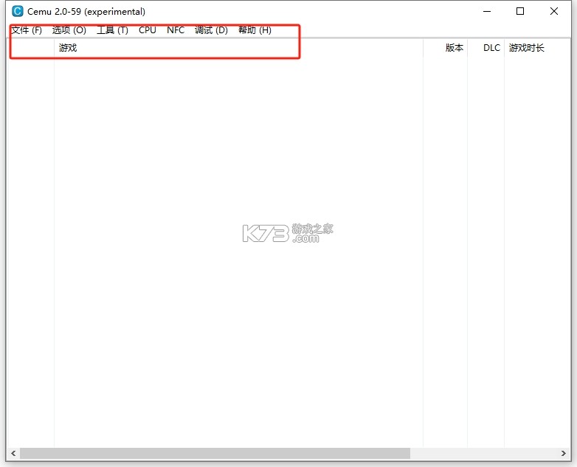Screen dimensions: 577x467
Task: Maximize the Cemu window
Action: (x=520, y=11)
